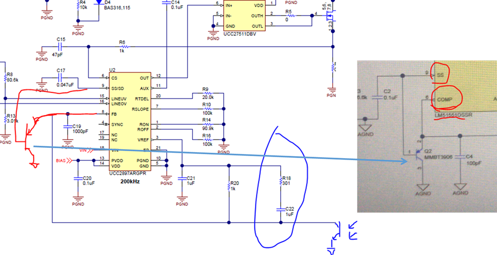Select the Q2 MMBT3906 transistor label

(x=438, y=154)
